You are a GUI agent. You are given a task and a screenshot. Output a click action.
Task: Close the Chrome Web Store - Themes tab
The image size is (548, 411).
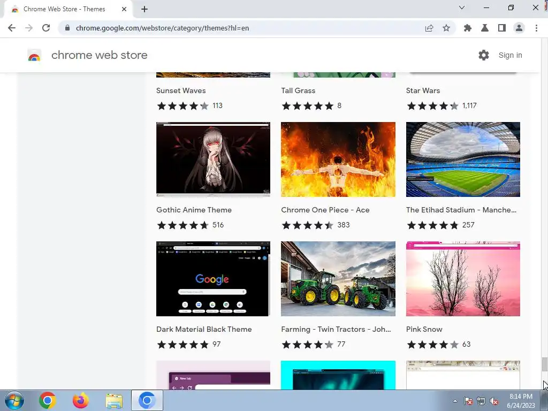[x=124, y=9]
